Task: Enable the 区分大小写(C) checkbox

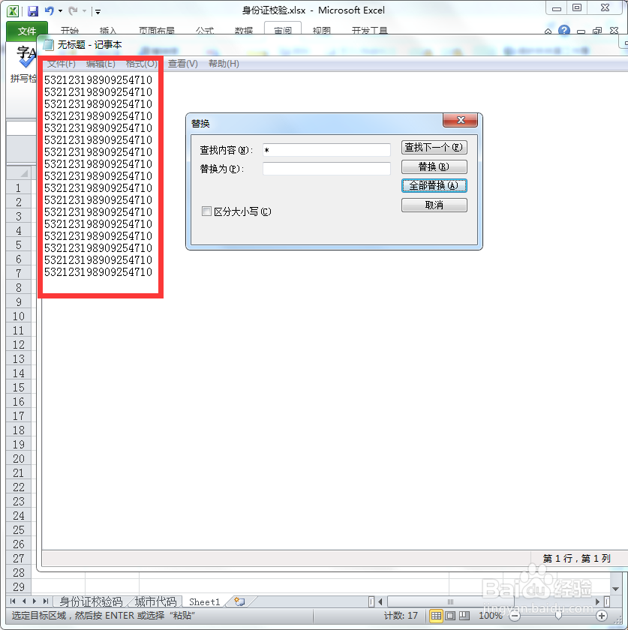Action: [206, 211]
